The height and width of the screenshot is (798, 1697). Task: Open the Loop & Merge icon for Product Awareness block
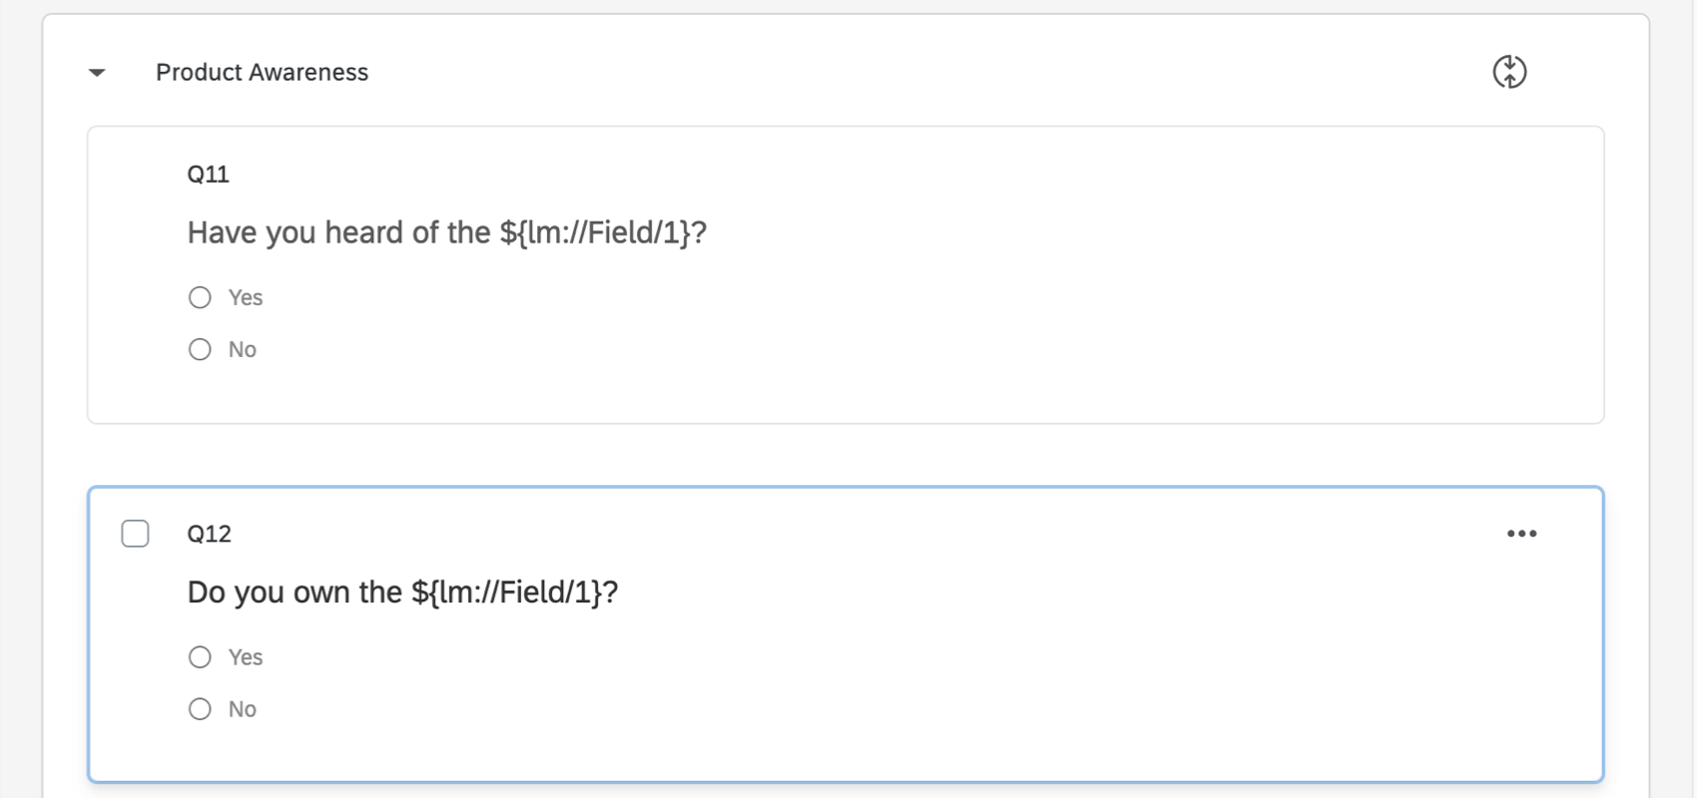(x=1509, y=72)
